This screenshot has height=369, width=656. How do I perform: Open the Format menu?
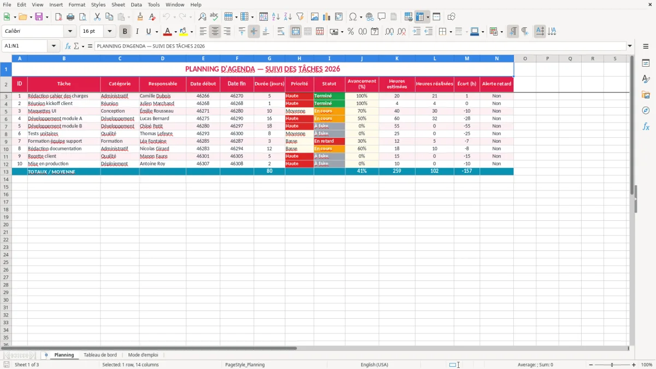coord(77,4)
